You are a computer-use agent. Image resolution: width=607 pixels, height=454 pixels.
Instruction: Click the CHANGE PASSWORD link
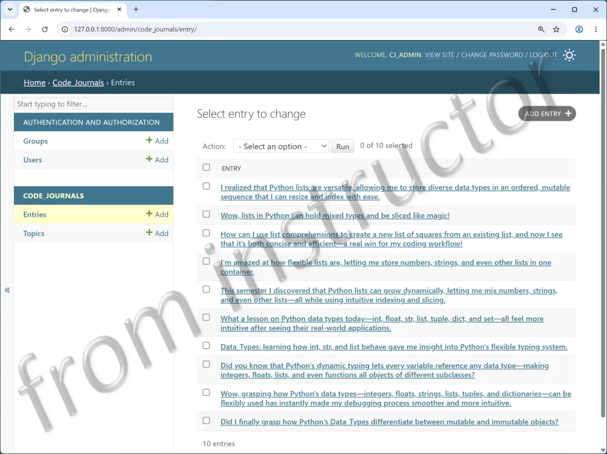492,55
